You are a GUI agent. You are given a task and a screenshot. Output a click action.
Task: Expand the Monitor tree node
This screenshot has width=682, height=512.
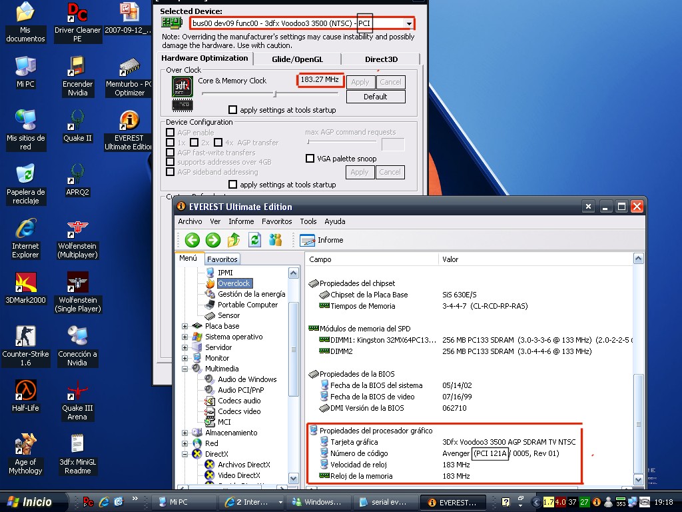pyautogui.click(x=185, y=358)
